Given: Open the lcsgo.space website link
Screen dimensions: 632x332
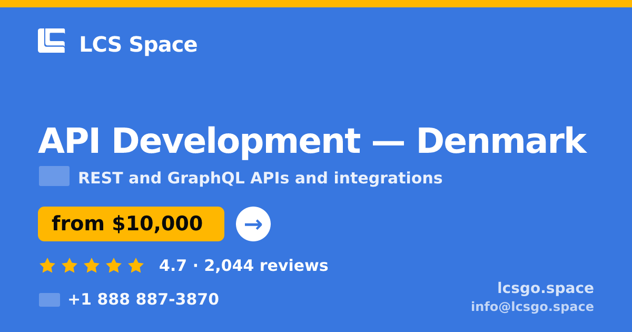Looking at the screenshot, I should [546, 288].
